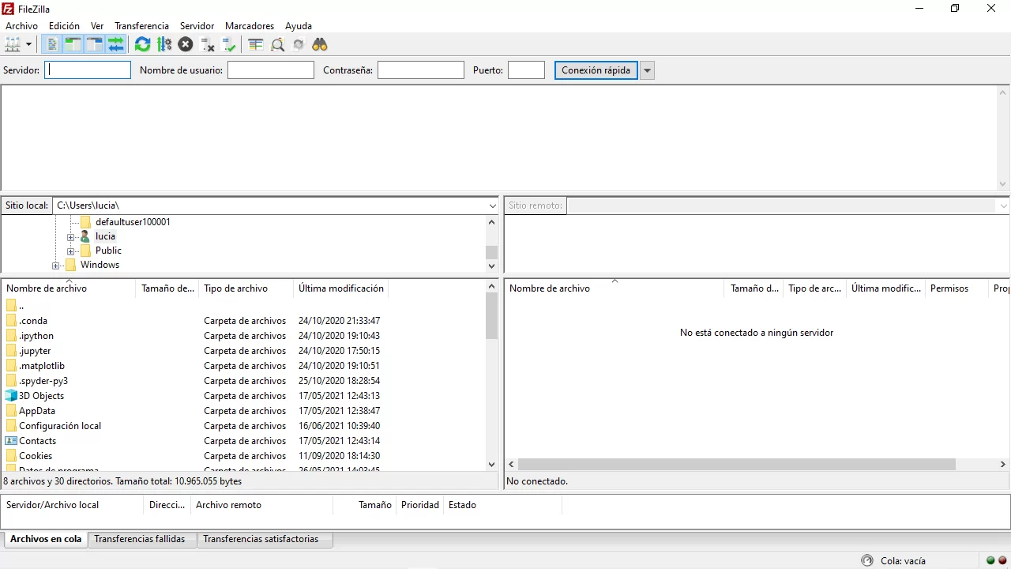Open the quick connect history dropdown
Viewport: 1011px width, 569px height.
click(648, 70)
